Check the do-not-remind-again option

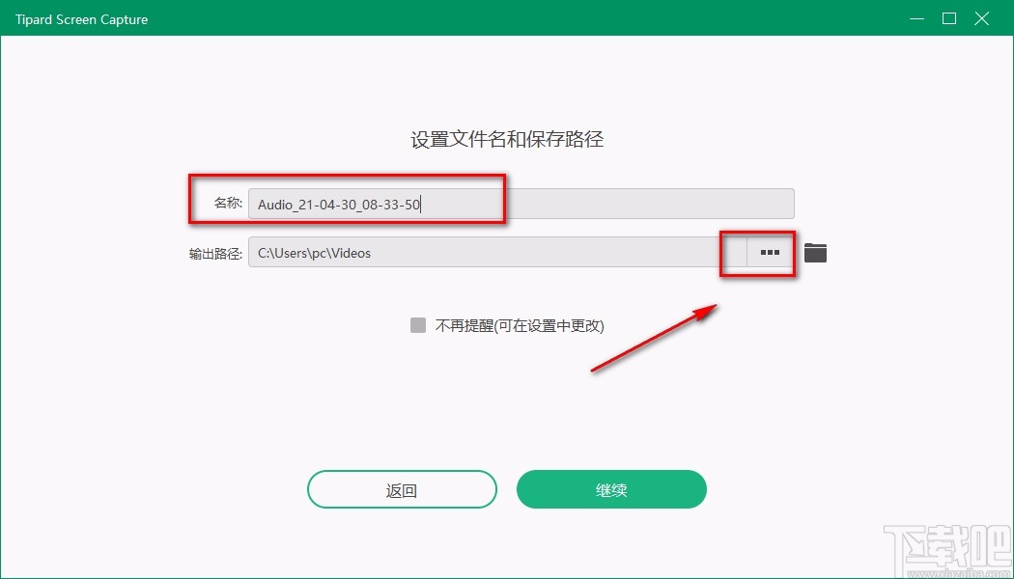click(417, 325)
